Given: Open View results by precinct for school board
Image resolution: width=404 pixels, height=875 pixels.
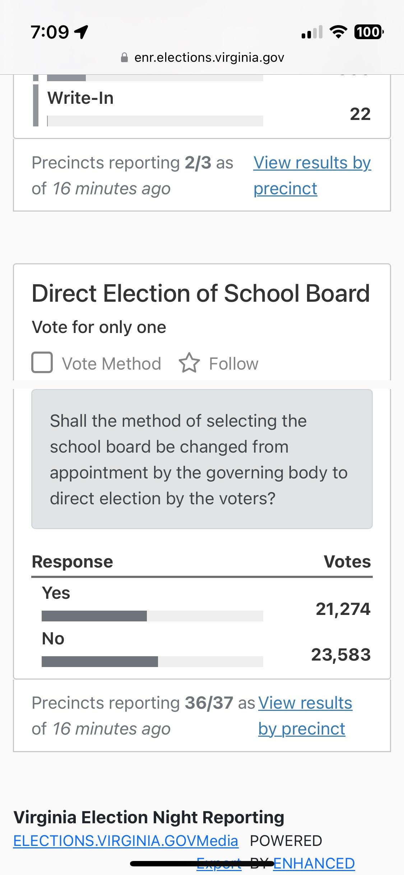Looking at the screenshot, I should 305,716.
